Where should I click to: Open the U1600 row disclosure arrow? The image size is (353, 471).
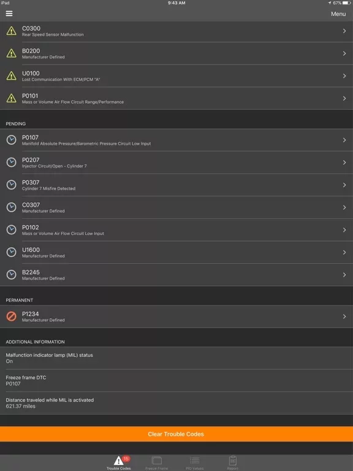point(344,252)
